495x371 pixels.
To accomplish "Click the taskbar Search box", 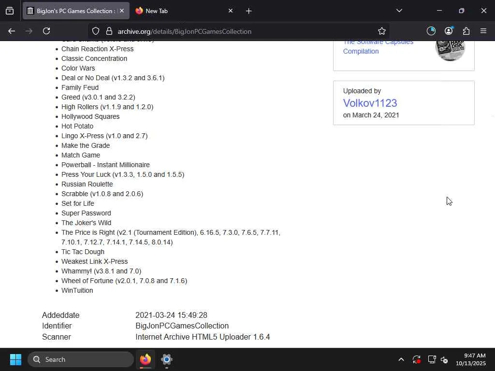I will pyautogui.click(x=81, y=359).
